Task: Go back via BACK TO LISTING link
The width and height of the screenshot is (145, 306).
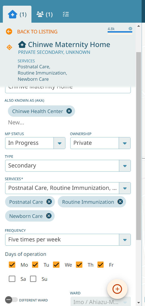Action: [x=37, y=32]
